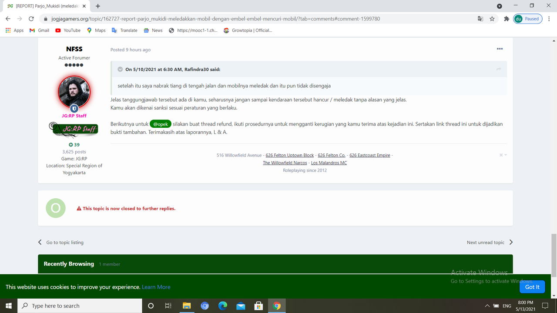Open the Growtopia Official bookmark

(x=248, y=30)
